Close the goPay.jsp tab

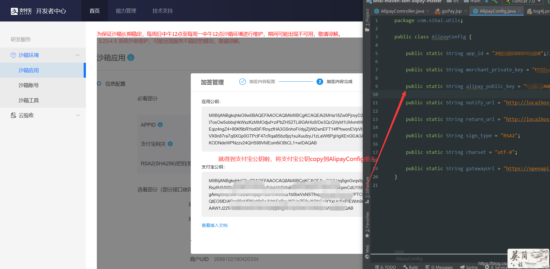pyautogui.click(x=466, y=11)
